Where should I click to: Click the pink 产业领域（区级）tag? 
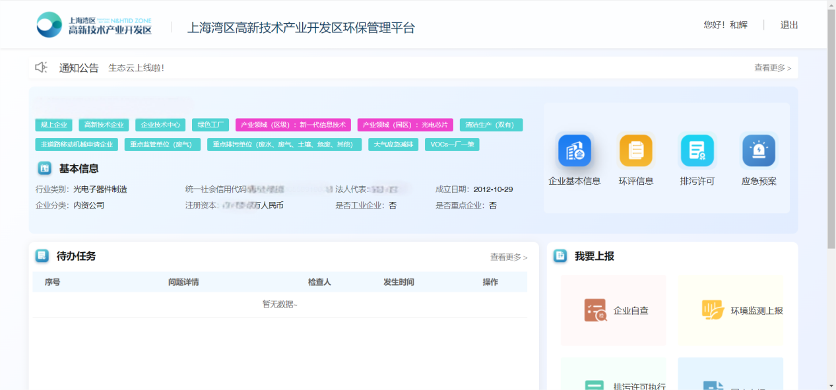(293, 125)
